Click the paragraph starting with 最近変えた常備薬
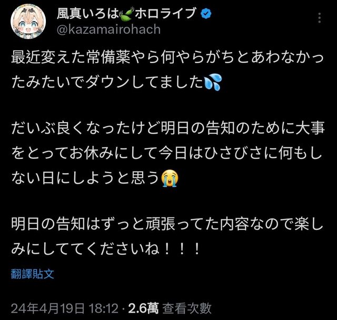 167,70
